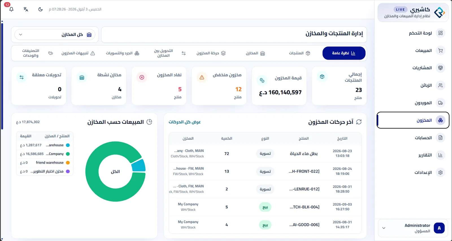Click the إجمالي المنتجات box icon
Viewport: 452px width, 241px height.
point(322,77)
